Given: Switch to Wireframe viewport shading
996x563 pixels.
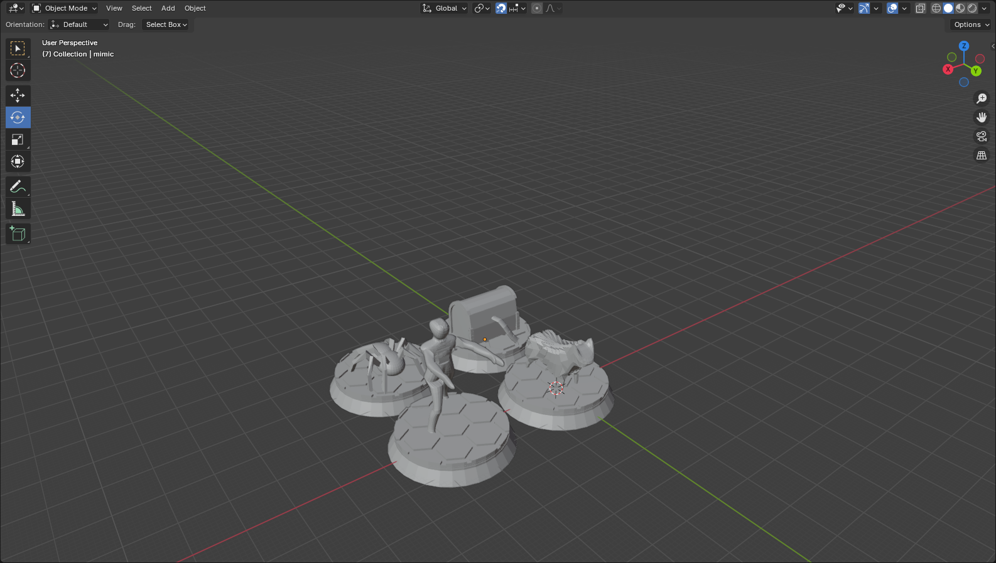Looking at the screenshot, I should click(x=936, y=8).
